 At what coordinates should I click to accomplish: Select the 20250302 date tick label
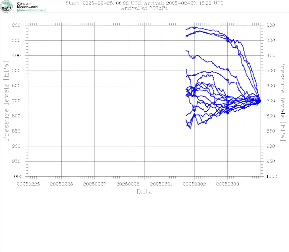(x=194, y=184)
